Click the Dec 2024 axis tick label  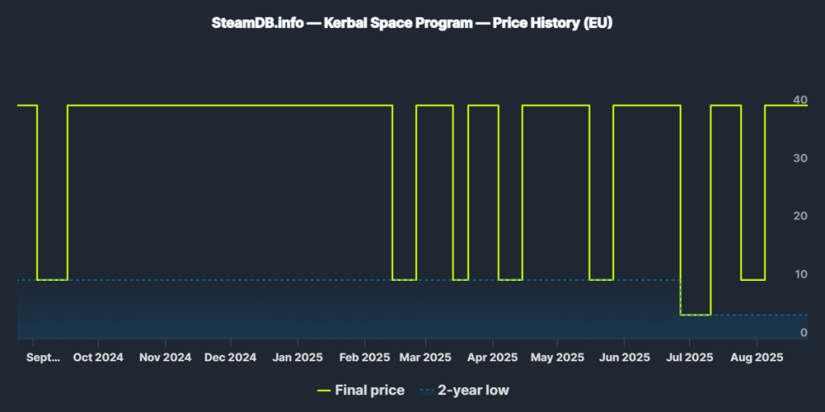(230, 356)
